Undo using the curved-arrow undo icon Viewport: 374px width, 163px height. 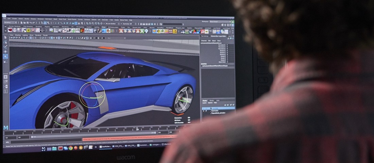click(x=31, y=23)
